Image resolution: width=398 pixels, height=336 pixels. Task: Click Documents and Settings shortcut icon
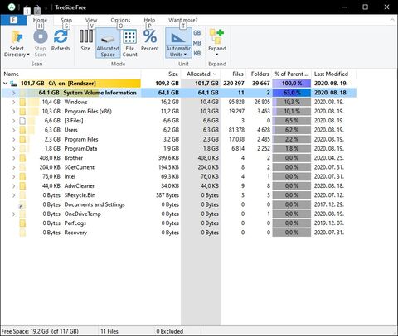click(x=22, y=204)
